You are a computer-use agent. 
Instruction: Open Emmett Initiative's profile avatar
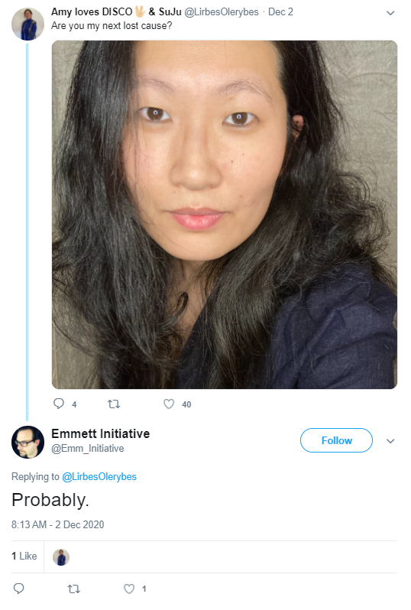(28, 443)
